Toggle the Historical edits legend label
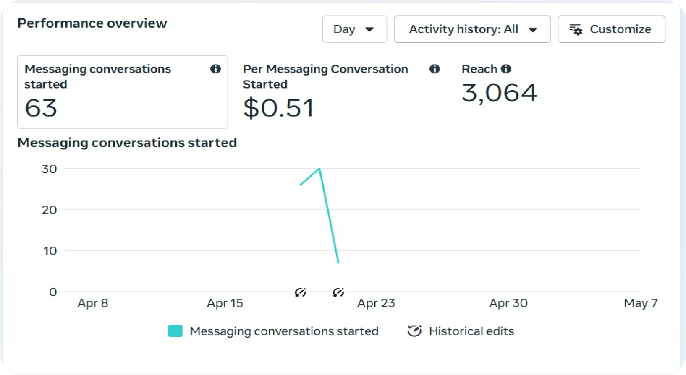The width and height of the screenshot is (686, 375). click(x=471, y=331)
